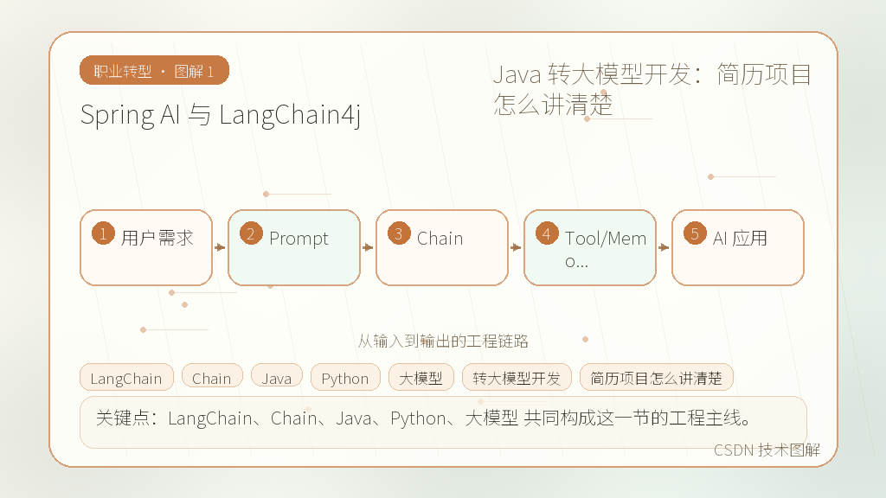Click the number 4 step badge
This screenshot has width=886, height=498.
tap(547, 233)
